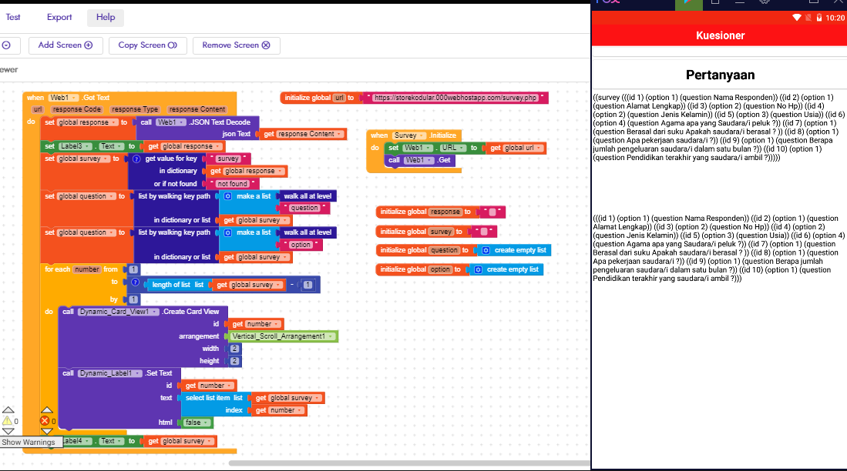This screenshot has width=847, height=471.
Task: Click the Remove Screen button
Action: pyautogui.click(x=236, y=45)
